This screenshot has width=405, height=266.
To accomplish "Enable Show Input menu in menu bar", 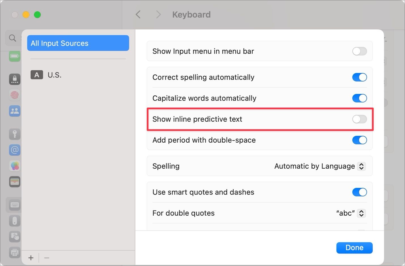I will point(359,51).
